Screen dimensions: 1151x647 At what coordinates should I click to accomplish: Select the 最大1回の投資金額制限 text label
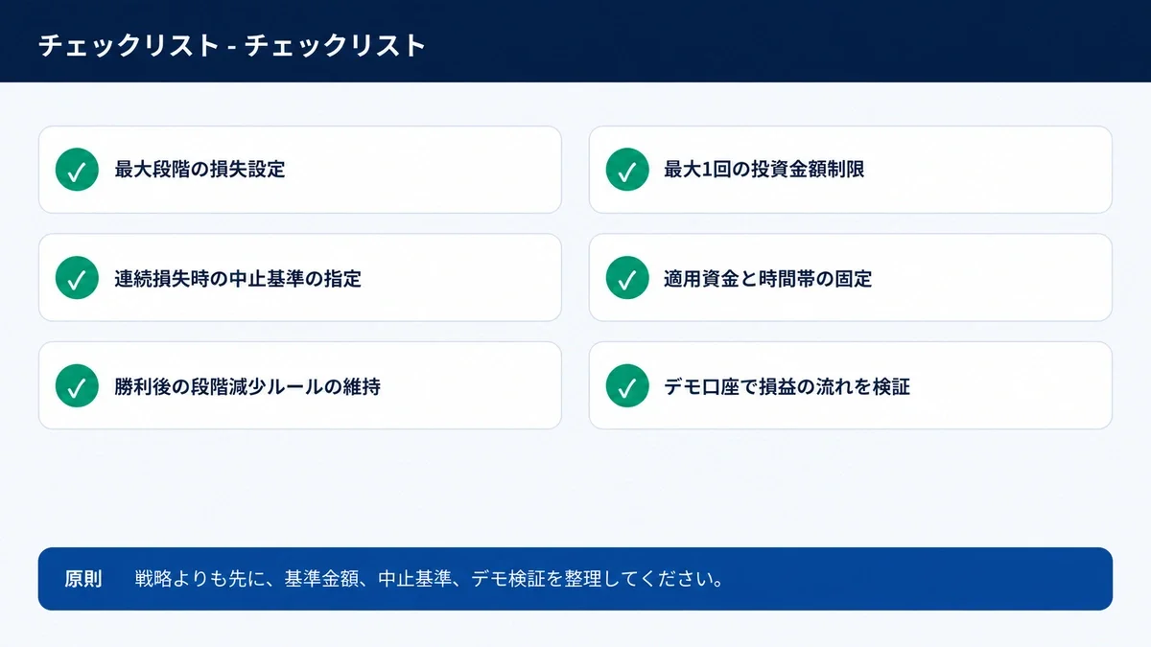764,170
